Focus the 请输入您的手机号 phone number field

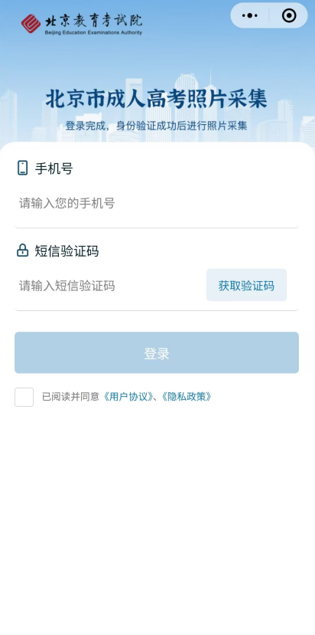pos(157,203)
